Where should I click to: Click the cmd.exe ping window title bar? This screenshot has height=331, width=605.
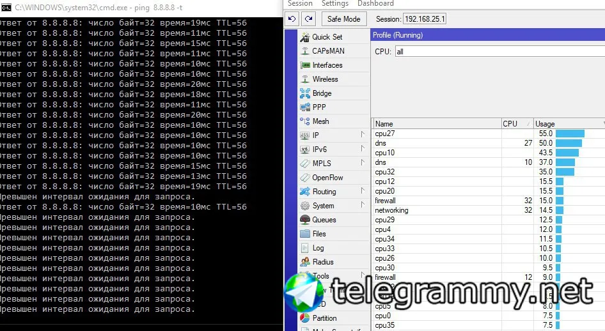pyautogui.click(x=141, y=8)
